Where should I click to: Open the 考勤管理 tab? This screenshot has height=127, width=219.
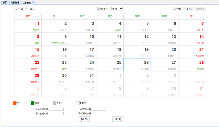click(x=15, y=2)
